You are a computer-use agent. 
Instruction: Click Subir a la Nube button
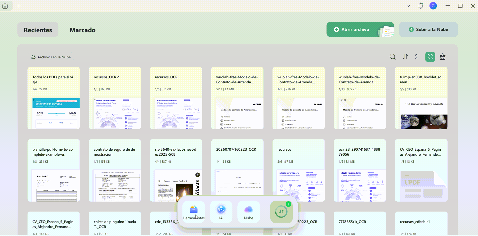point(428,29)
